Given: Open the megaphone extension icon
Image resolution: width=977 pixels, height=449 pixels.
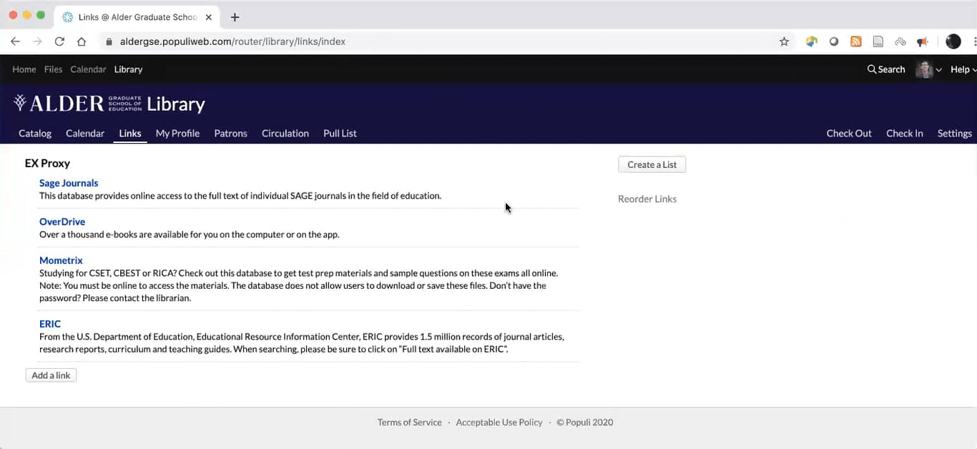Looking at the screenshot, I should pos(923,41).
